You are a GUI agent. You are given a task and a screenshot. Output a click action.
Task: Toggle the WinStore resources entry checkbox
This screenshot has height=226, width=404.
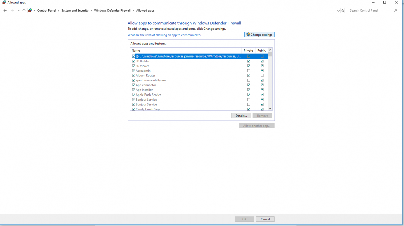coord(134,56)
